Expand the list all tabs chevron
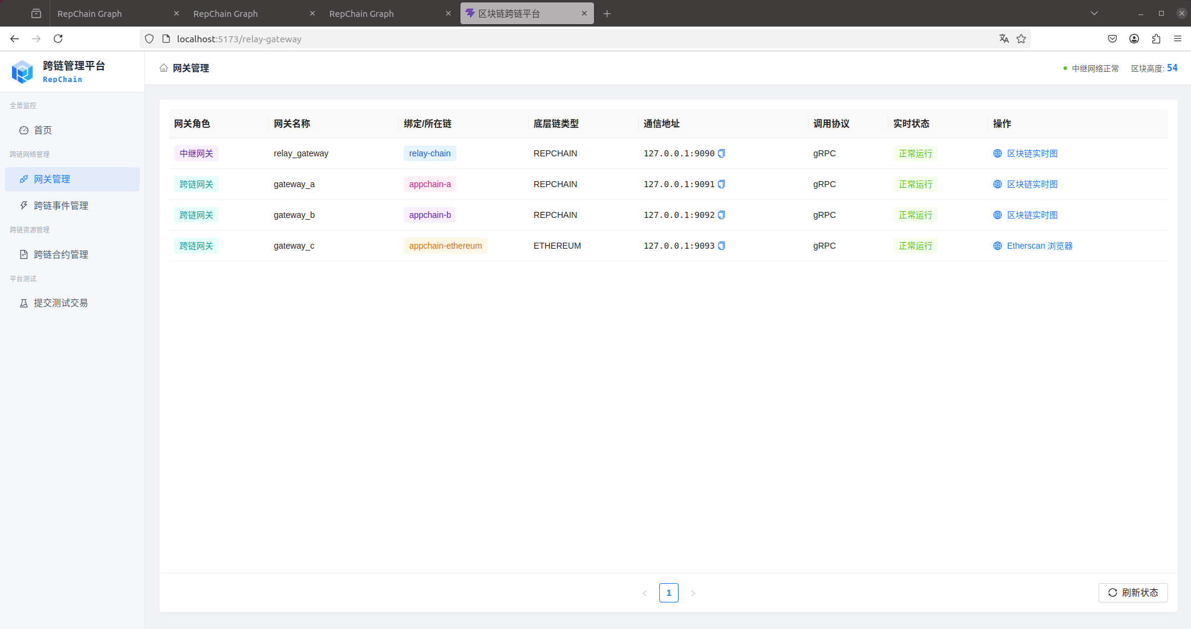Image resolution: width=1191 pixels, height=629 pixels. pos(1094,13)
